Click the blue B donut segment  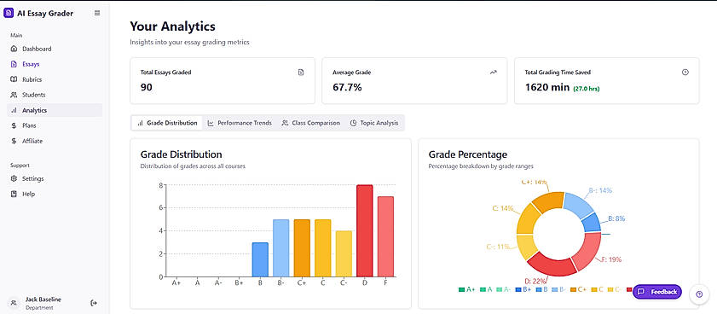(593, 222)
